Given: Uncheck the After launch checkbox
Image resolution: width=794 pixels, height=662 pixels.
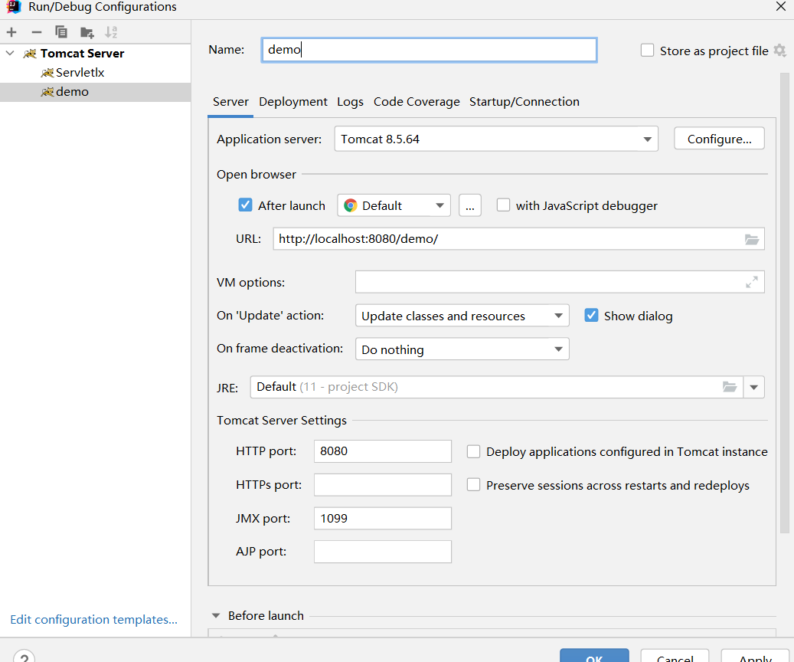Looking at the screenshot, I should 246,205.
